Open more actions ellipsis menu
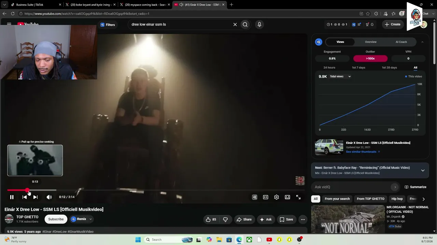This screenshot has width=437, height=245. pos(303,219)
